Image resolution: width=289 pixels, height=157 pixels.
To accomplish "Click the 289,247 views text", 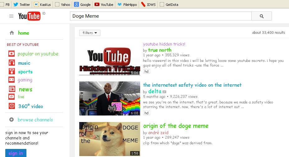I will click(177, 137).
